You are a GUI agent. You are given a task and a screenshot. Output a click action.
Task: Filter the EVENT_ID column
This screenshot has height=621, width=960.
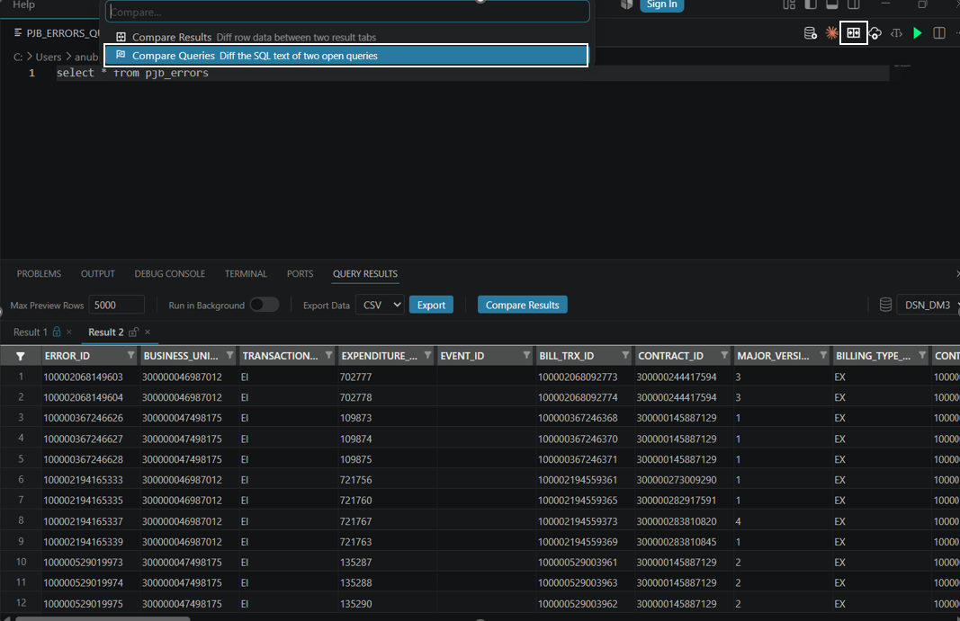(x=526, y=355)
